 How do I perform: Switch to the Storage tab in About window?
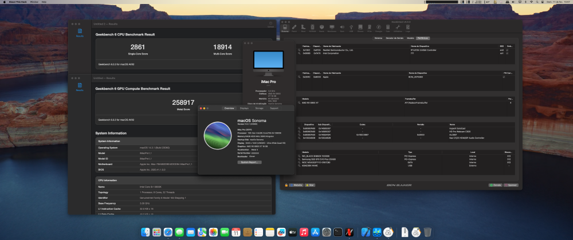(x=259, y=108)
